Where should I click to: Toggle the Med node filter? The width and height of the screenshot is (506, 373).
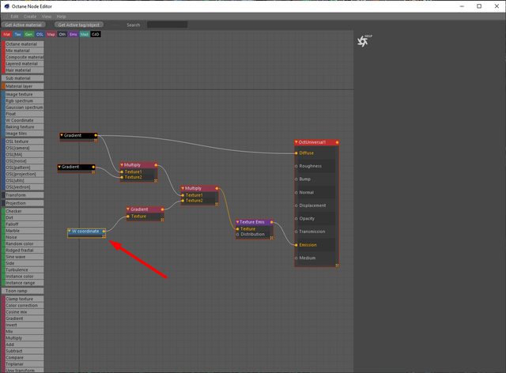point(85,34)
